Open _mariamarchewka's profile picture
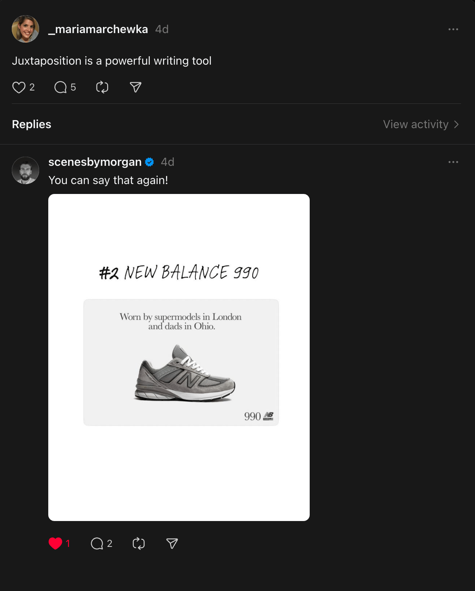 point(25,29)
